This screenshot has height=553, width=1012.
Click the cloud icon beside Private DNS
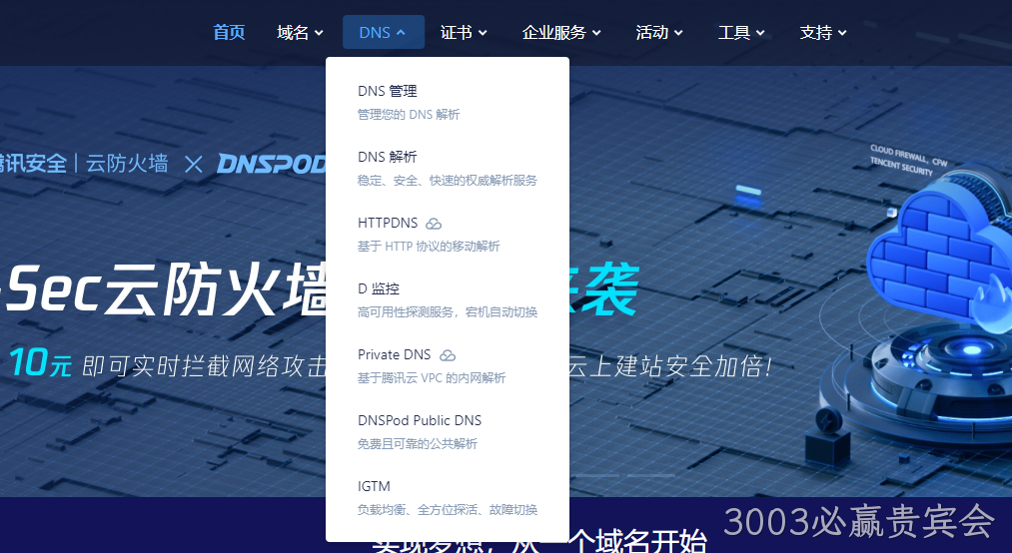coord(448,355)
